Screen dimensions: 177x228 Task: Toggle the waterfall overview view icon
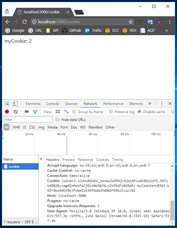coord(66,112)
